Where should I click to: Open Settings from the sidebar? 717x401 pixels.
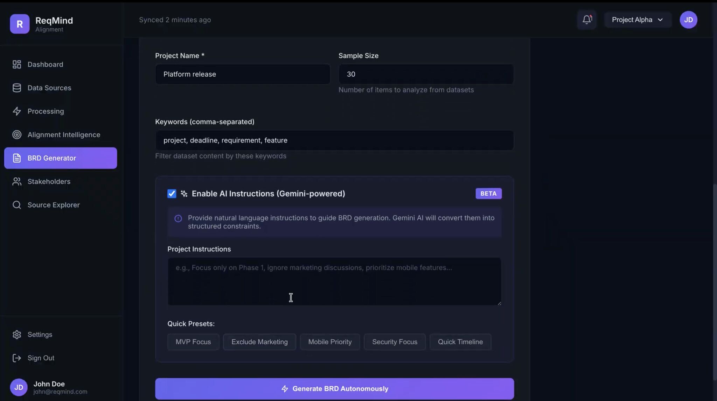coord(61,334)
